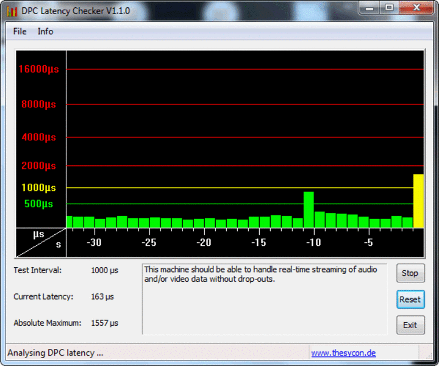Click the Reset button
The image size is (439, 366).
tap(410, 300)
